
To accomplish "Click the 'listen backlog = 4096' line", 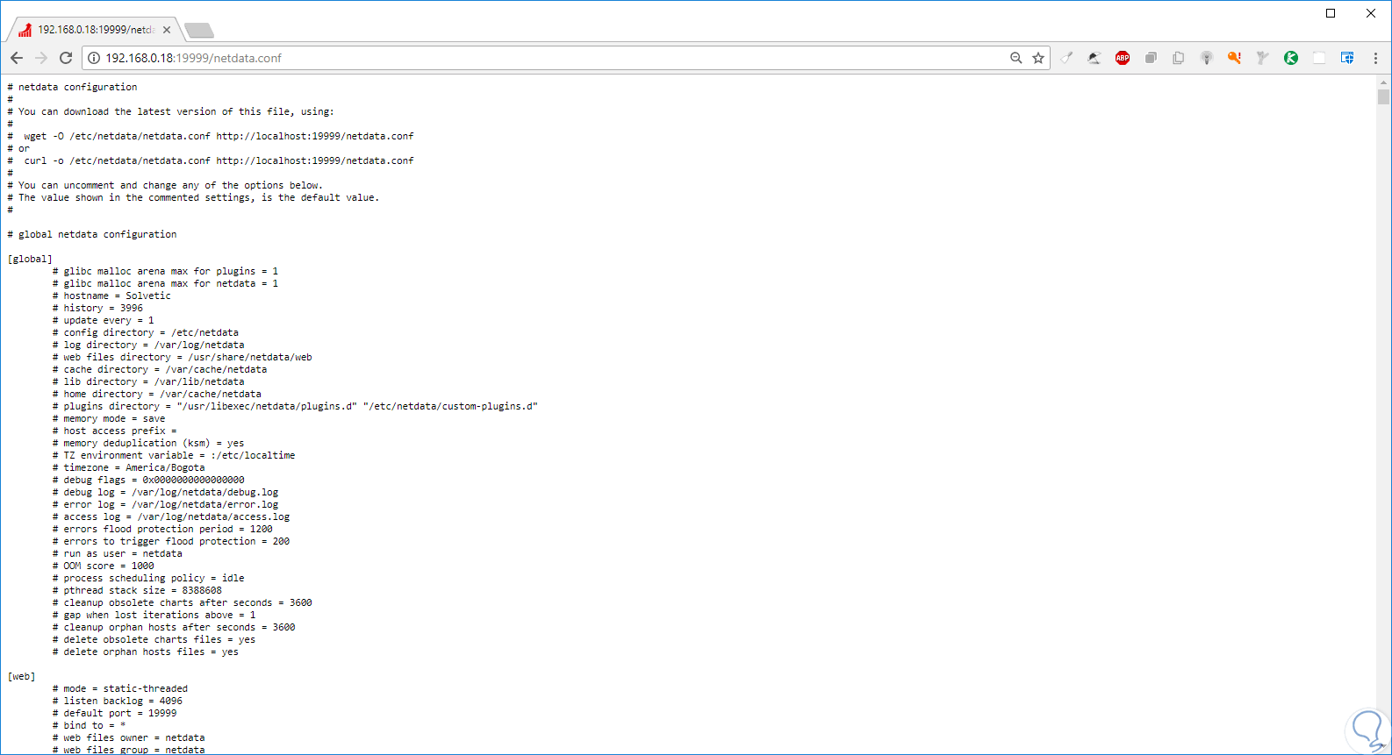I will (117, 701).
